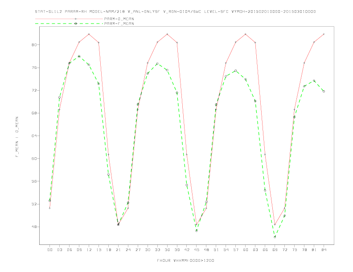353x272 pixels.
Task: Click the x-axis tick label 18
Action: (x=108, y=250)
